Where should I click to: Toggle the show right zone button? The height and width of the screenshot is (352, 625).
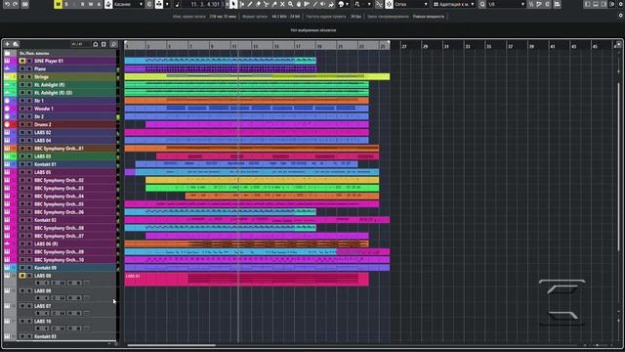coord(604,4)
